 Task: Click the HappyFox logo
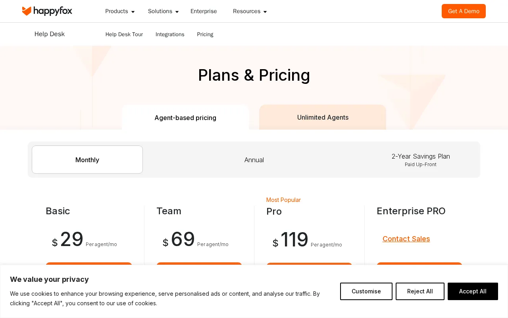tap(47, 11)
